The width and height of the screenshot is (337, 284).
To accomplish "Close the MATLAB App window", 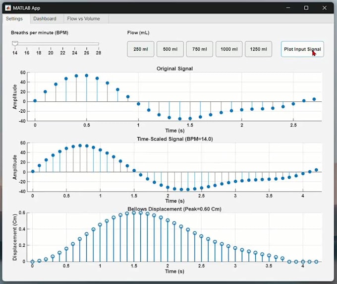I will tap(324, 8).
